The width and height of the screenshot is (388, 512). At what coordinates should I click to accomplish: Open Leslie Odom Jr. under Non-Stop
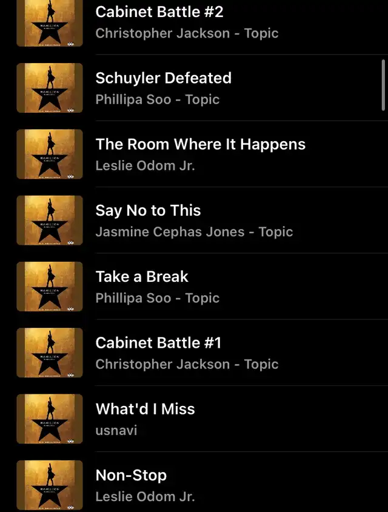click(145, 497)
